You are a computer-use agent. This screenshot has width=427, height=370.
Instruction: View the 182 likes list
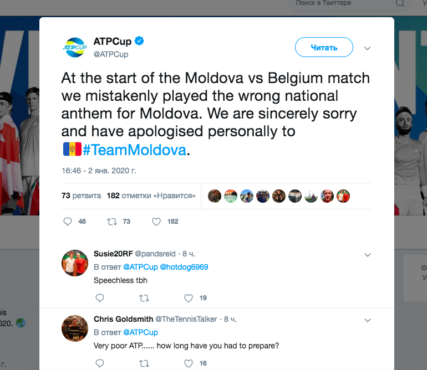click(x=151, y=196)
